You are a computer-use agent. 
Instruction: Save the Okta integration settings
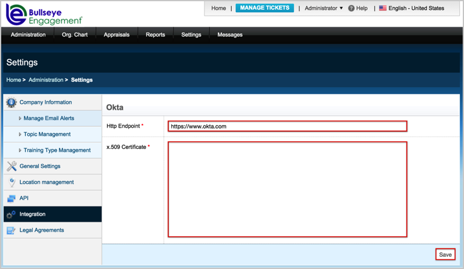(x=445, y=254)
